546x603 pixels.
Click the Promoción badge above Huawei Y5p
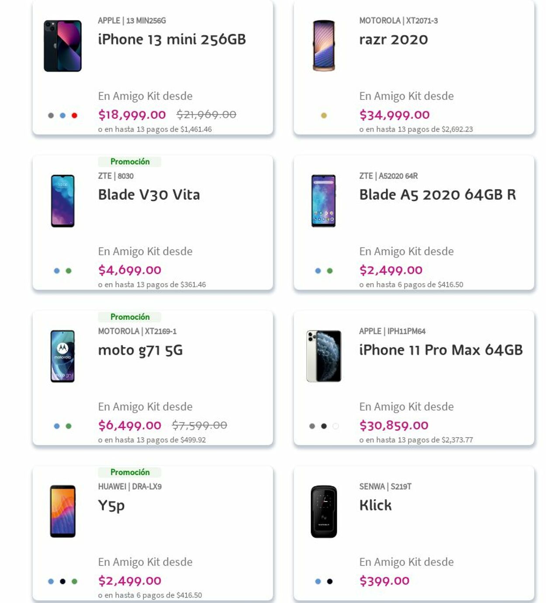click(130, 472)
